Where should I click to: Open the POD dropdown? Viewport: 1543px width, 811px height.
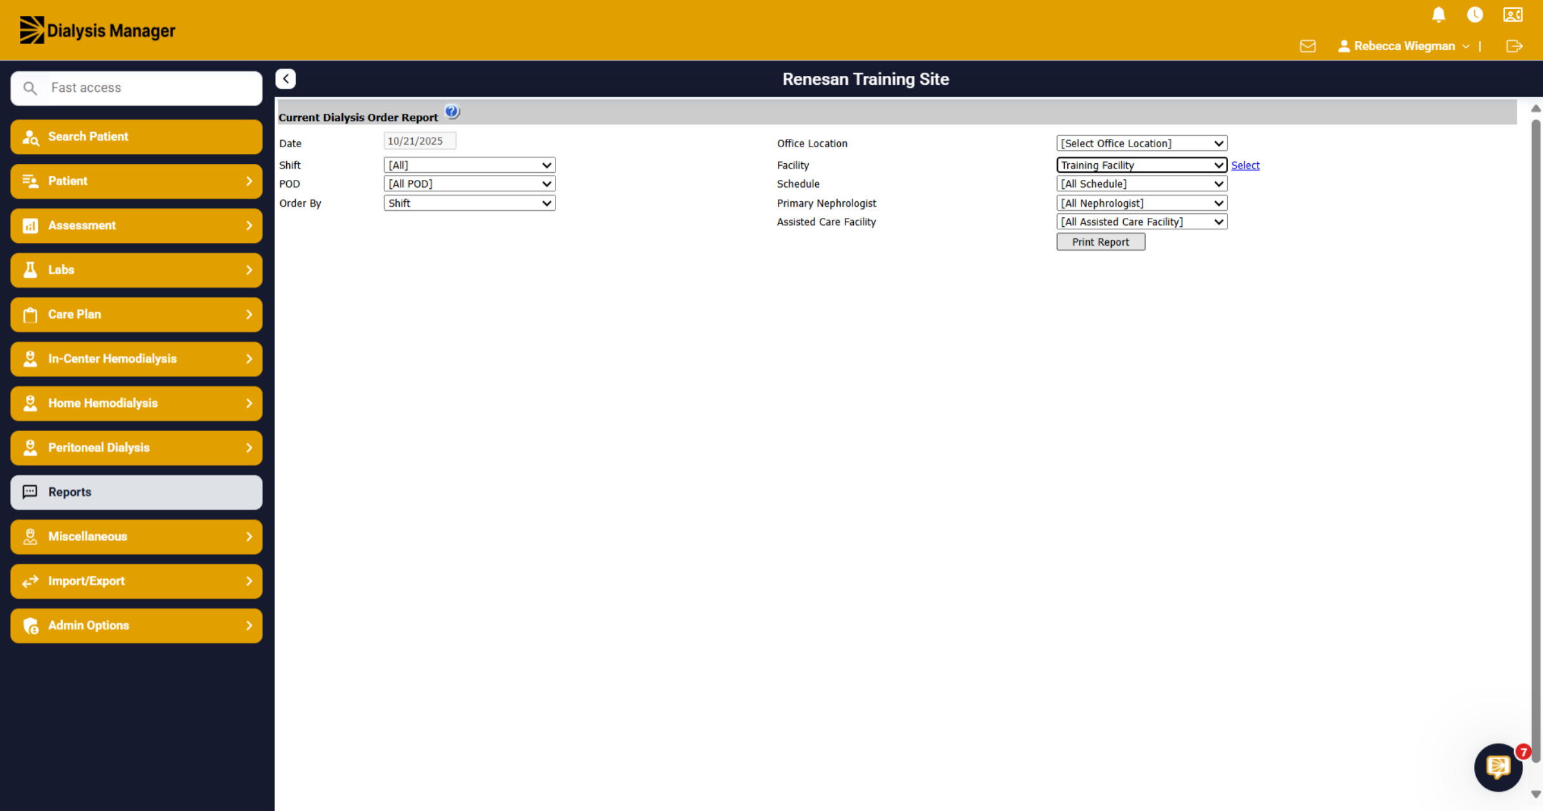click(469, 184)
